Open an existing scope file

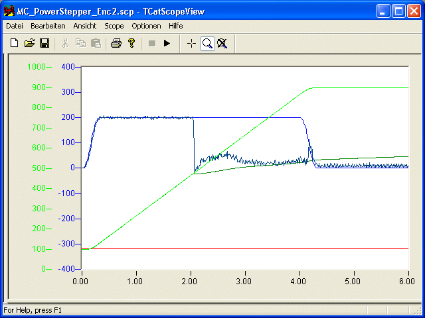[x=29, y=43]
